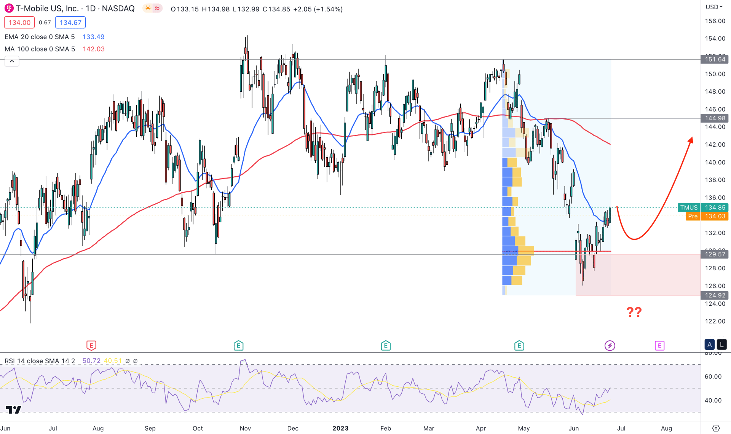
Task: Click the TradingView logo
Action: [14, 410]
